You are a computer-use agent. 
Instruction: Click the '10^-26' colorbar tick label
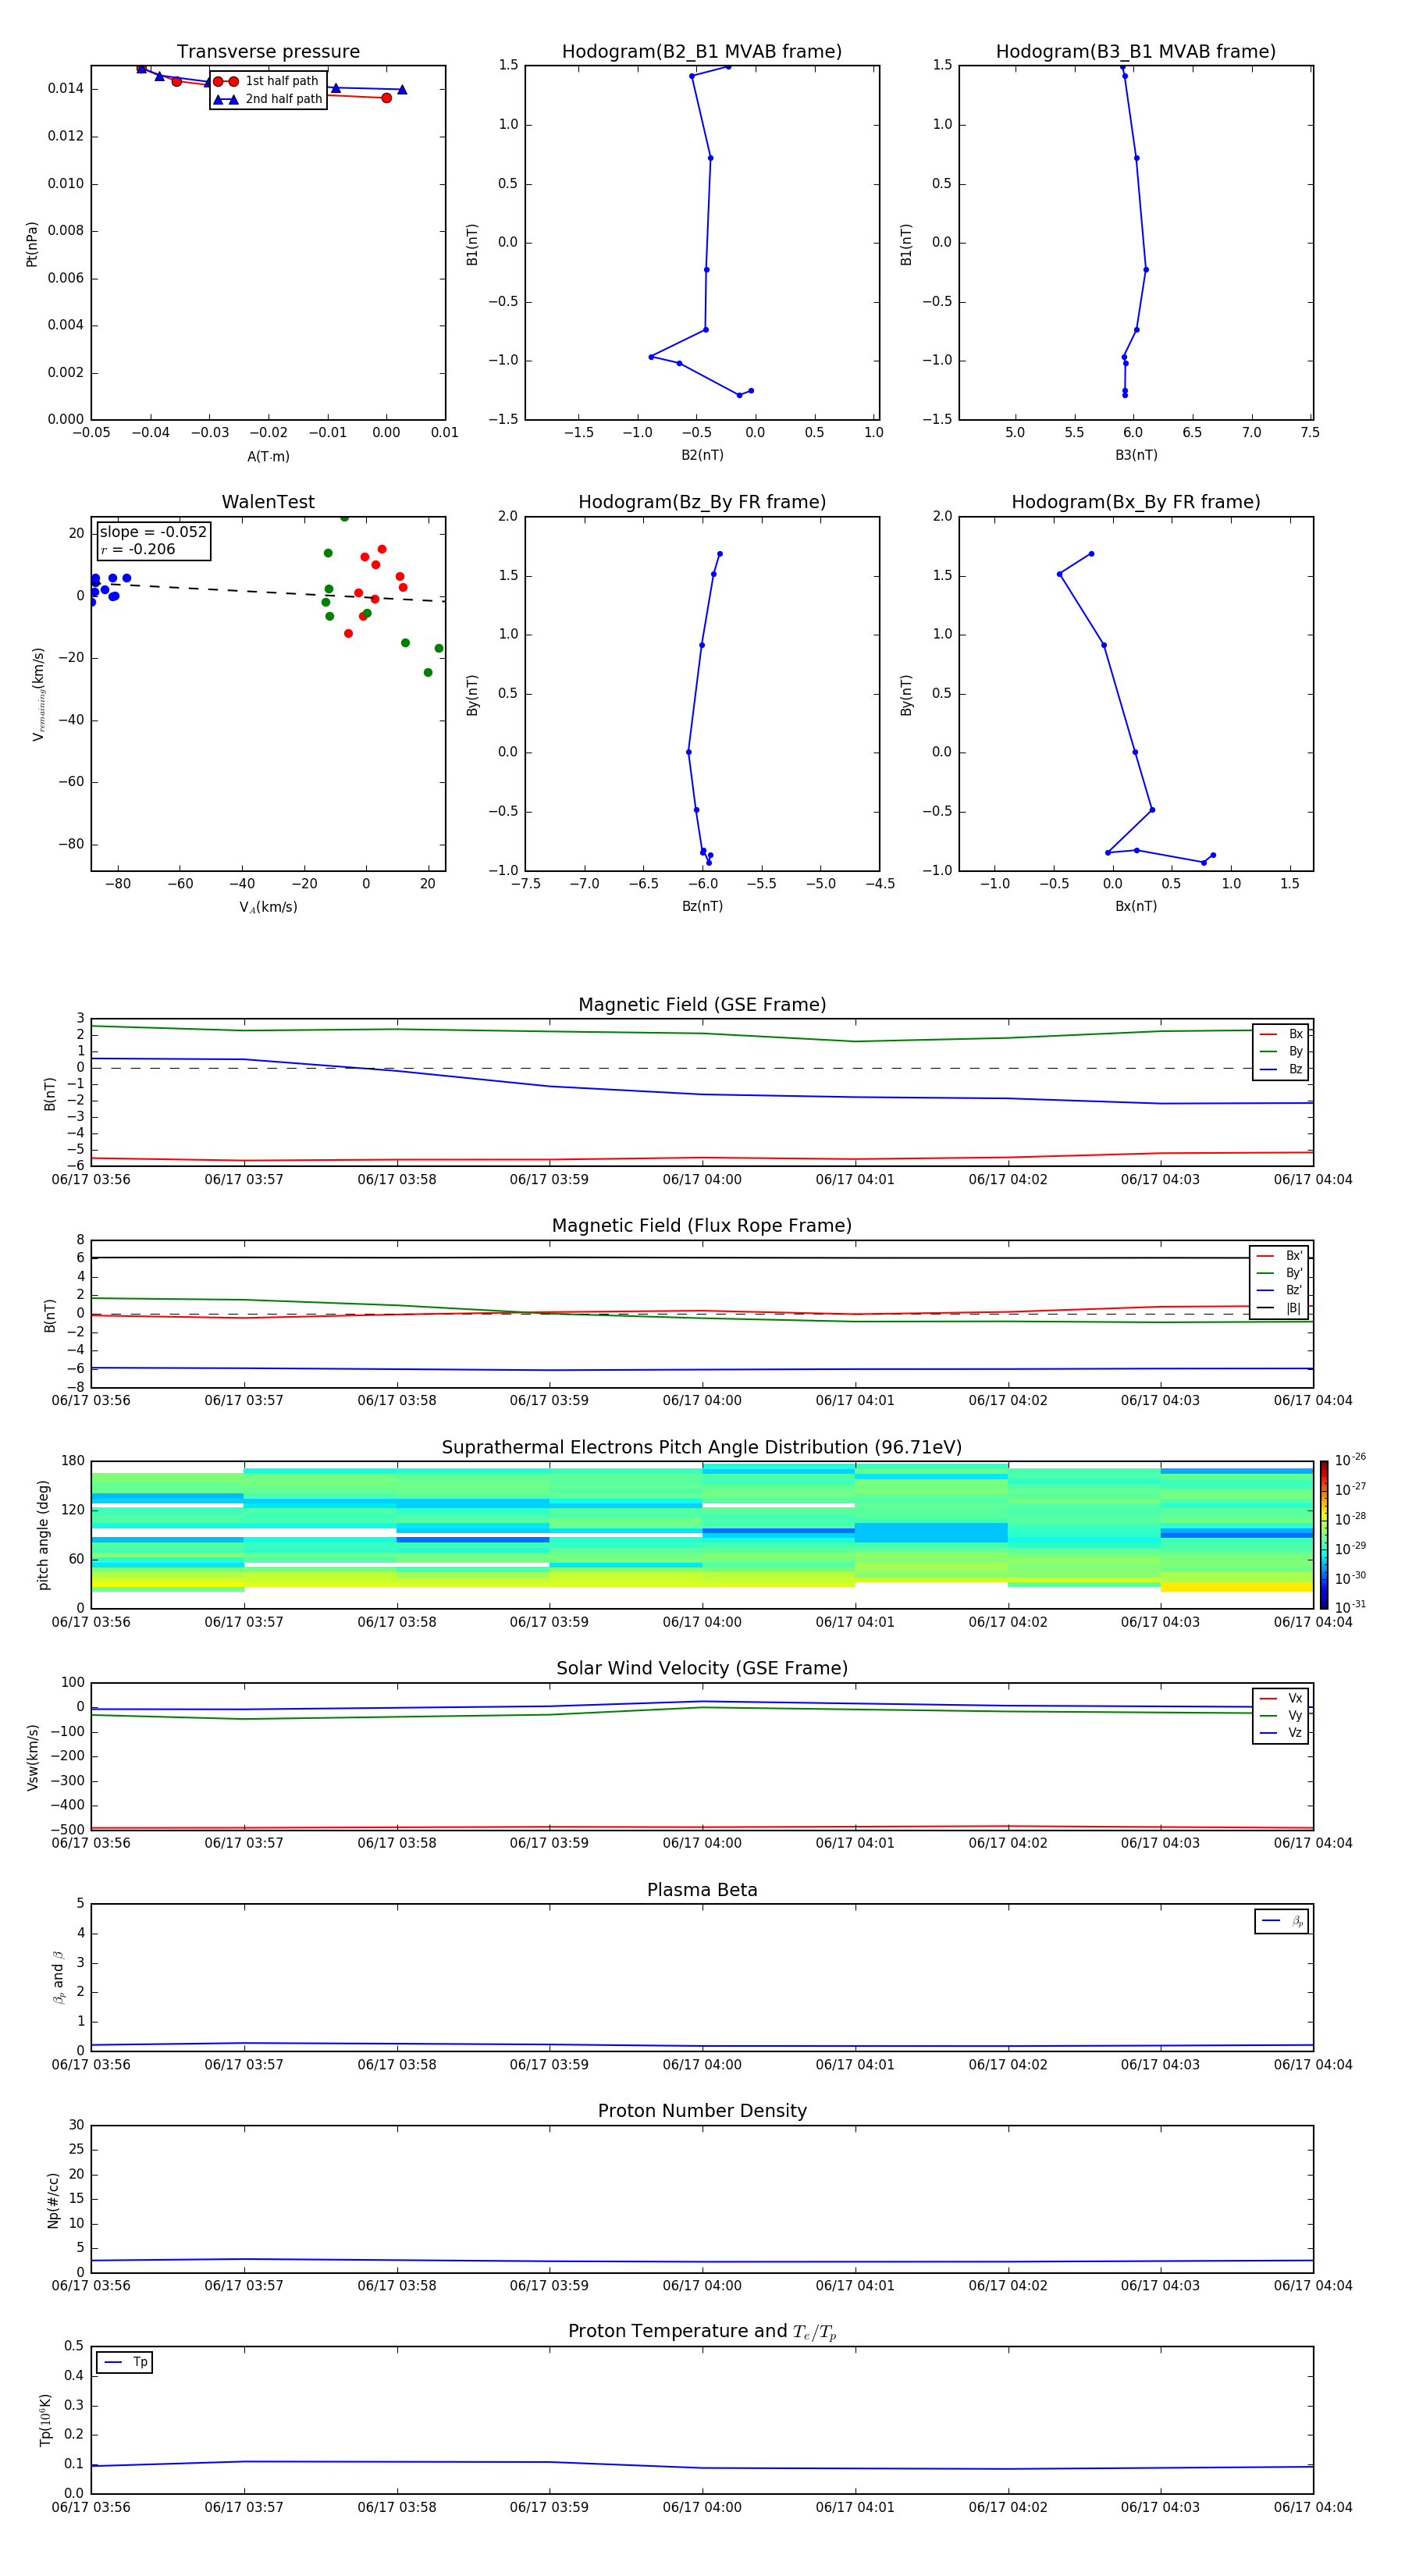coord(1350,1460)
